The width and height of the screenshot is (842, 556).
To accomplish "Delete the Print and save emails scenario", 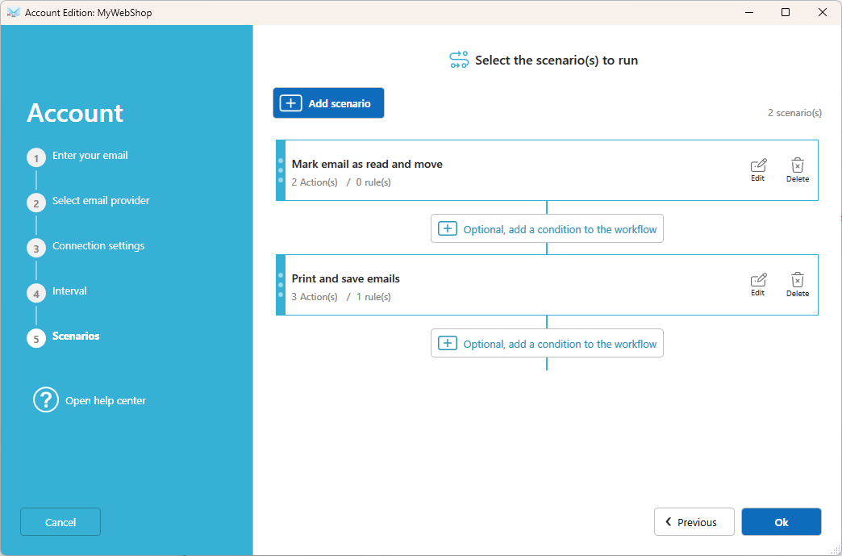I will 798,285.
